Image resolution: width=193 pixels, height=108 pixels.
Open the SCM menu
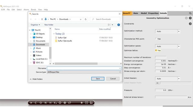3,10
